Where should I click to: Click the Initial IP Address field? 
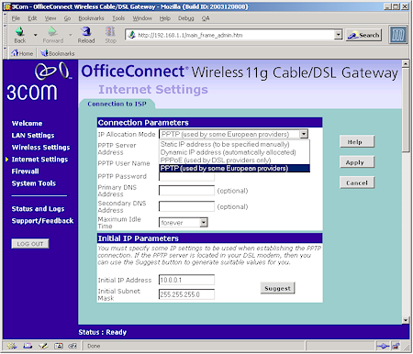click(186, 280)
